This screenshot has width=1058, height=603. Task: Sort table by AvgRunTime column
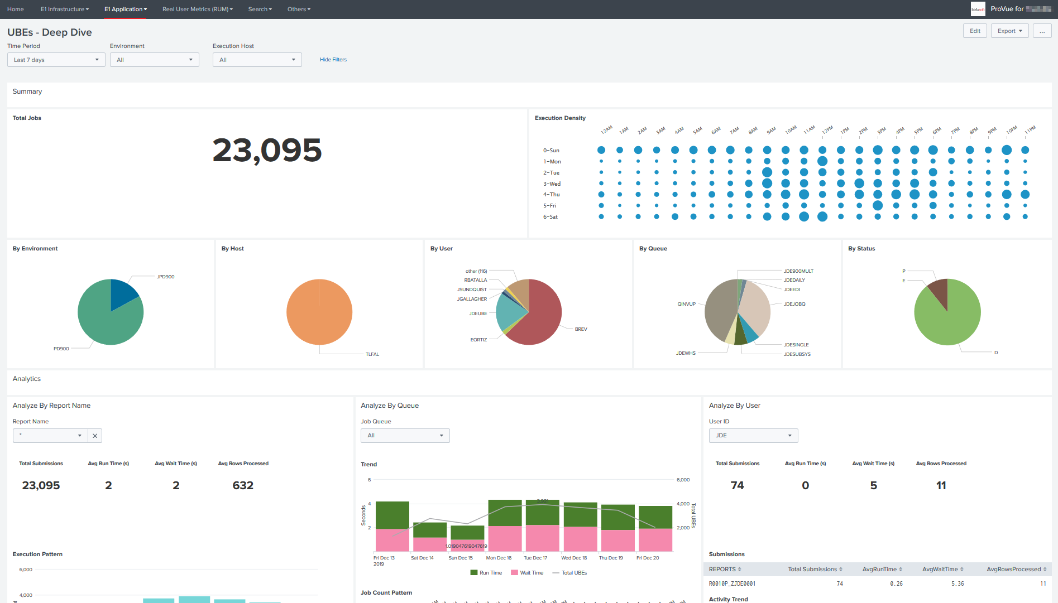tap(882, 569)
